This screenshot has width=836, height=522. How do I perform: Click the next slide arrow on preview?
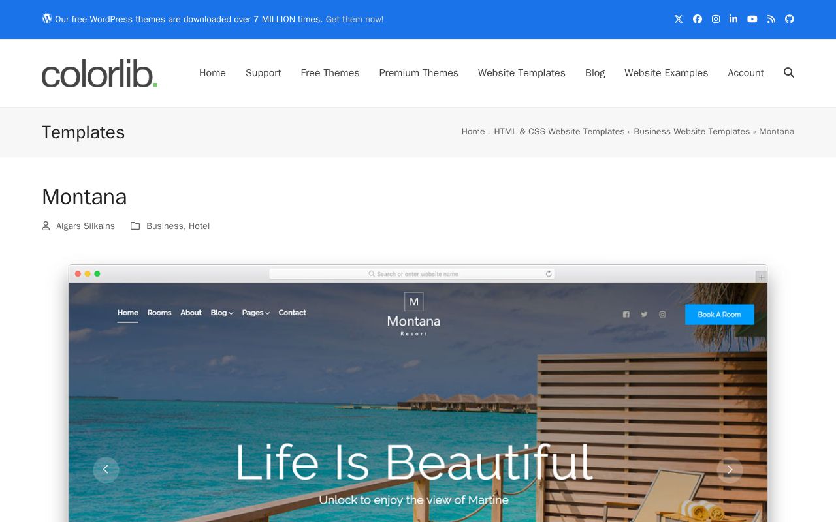(730, 469)
